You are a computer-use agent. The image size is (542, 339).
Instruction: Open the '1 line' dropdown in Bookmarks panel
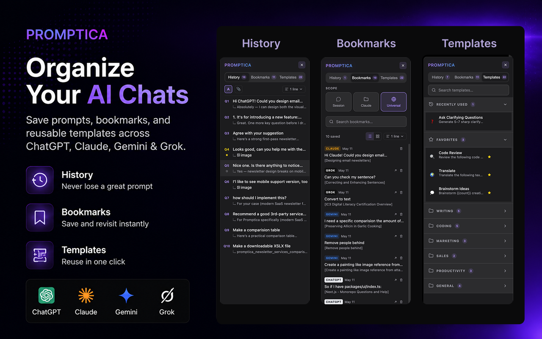pos(395,136)
